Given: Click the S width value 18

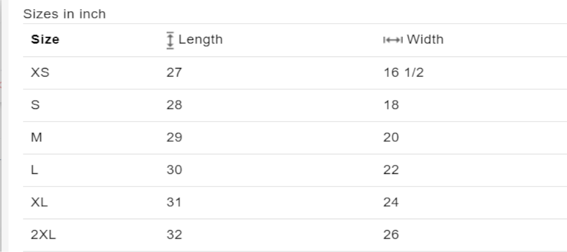Looking at the screenshot, I should point(391,105).
